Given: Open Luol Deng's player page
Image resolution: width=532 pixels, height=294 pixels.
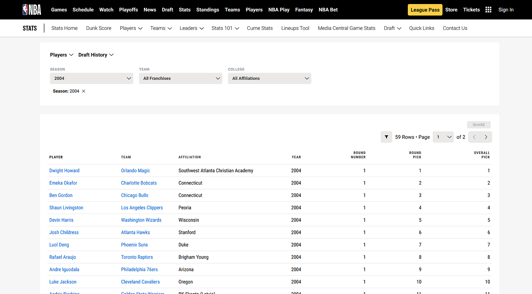Looking at the screenshot, I should click(59, 245).
